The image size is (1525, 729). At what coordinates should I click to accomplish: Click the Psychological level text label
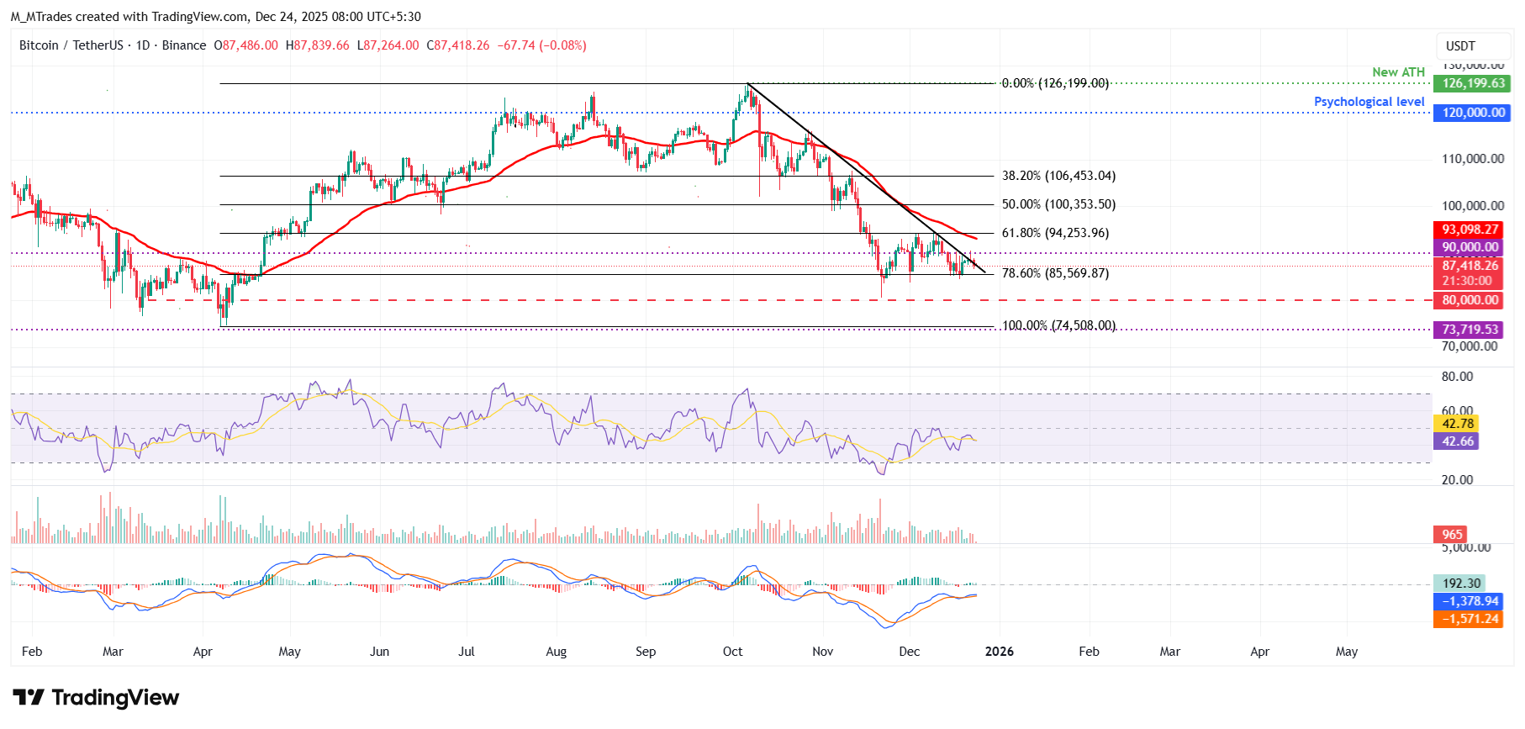pos(1369,102)
